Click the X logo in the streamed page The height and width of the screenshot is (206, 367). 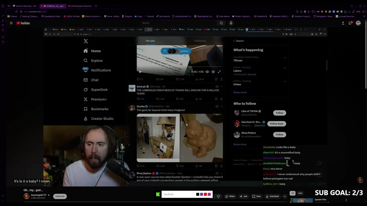click(x=86, y=41)
